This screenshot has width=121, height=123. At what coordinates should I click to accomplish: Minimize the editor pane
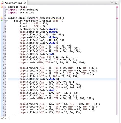coord(112,2)
